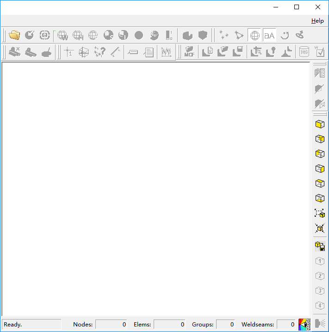Click the weld pick cursor icon
Screen dimensions: 329x332
(256, 52)
